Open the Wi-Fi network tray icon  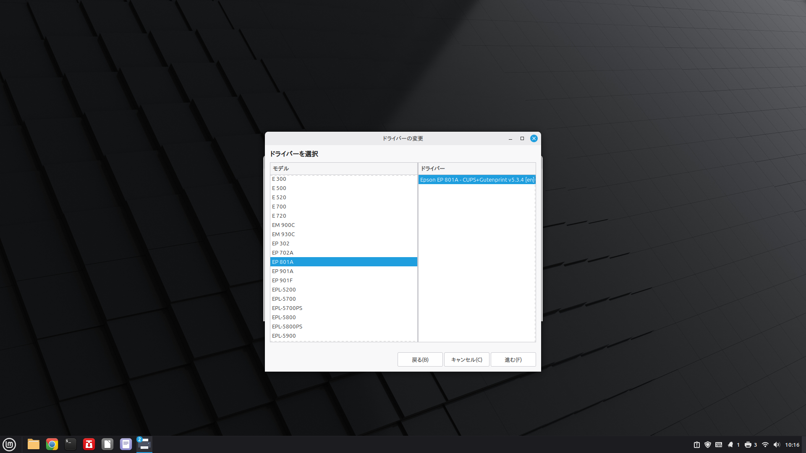click(765, 445)
